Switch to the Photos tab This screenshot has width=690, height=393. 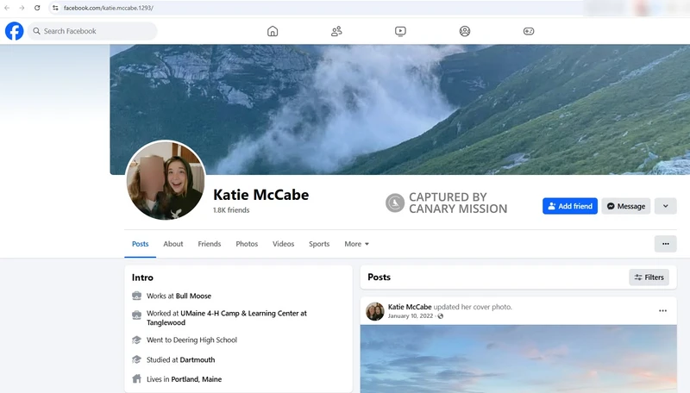[x=247, y=244]
